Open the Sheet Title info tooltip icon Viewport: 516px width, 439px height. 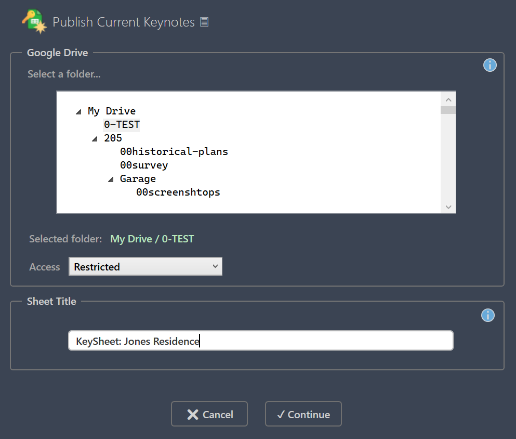(x=487, y=315)
